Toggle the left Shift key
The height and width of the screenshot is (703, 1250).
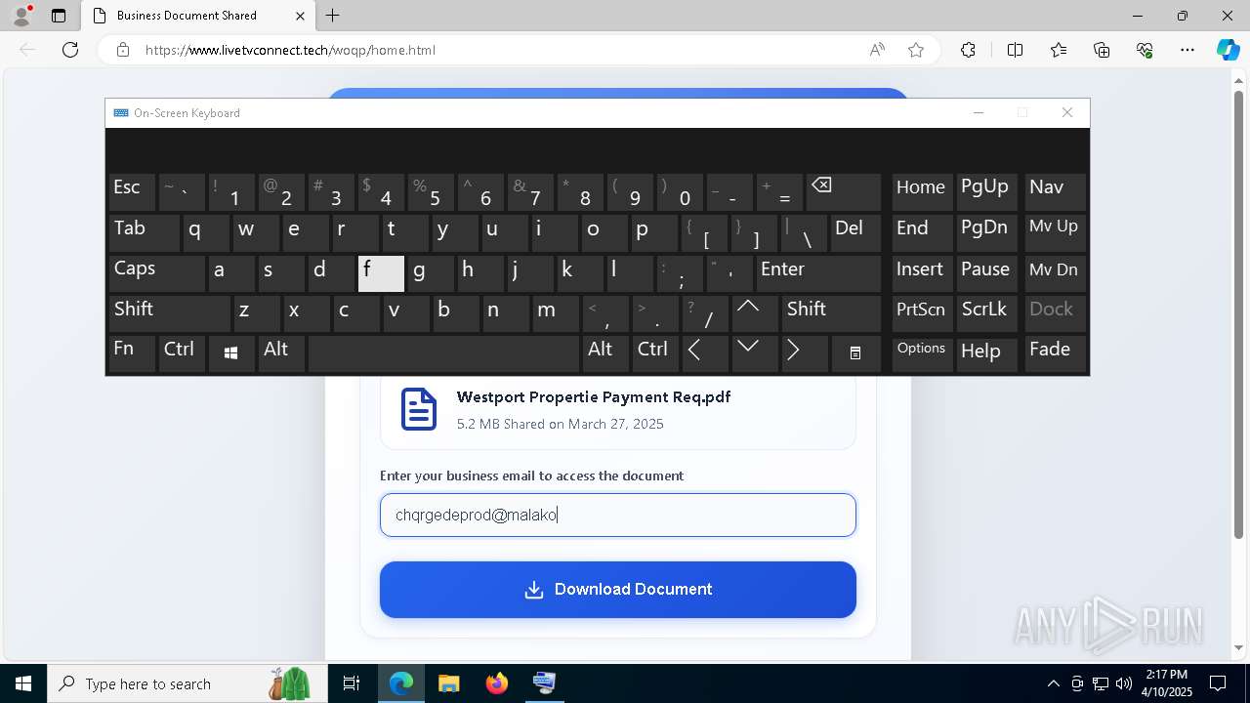(x=169, y=312)
